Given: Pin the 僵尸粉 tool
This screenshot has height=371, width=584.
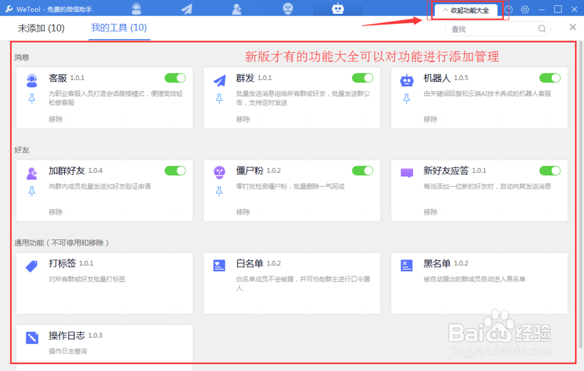Looking at the screenshot, I should coord(220,191).
